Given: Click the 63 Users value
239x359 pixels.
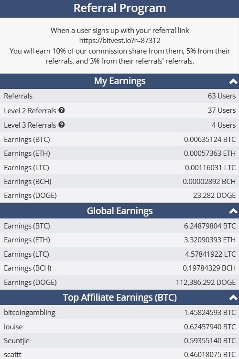Looking at the screenshot, I should tap(222, 96).
